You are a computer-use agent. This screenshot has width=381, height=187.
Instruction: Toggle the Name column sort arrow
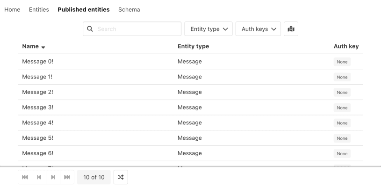43,47
